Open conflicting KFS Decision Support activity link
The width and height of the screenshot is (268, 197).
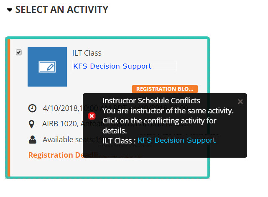click(176, 140)
